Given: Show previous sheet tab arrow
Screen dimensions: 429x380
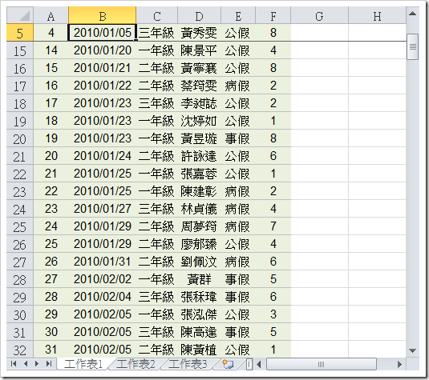Looking at the screenshot, I should click(x=26, y=364).
